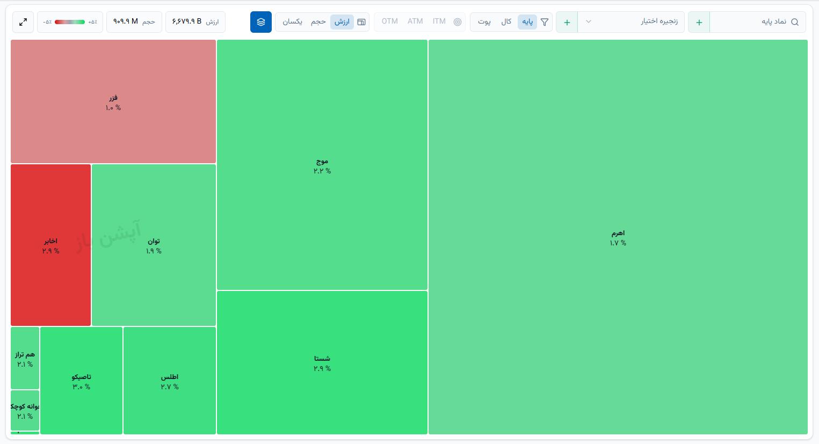Select the حجم sizing tab
This screenshot has width=819, height=444.
tap(318, 22)
